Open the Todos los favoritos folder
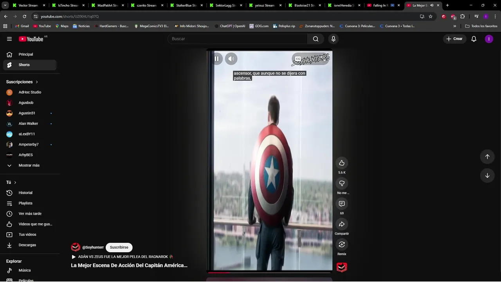501x282 pixels. 481,26
